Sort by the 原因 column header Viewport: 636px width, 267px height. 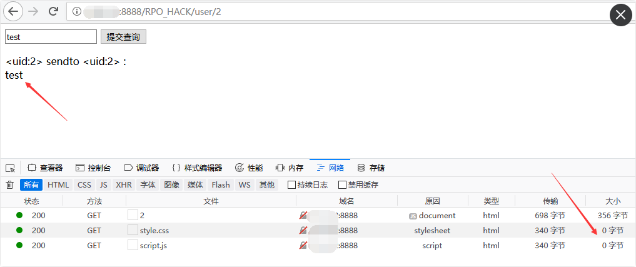click(432, 201)
